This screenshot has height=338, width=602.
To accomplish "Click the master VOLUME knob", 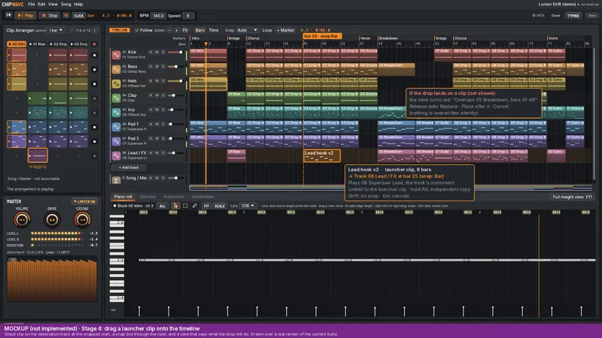I will [x=22, y=219].
